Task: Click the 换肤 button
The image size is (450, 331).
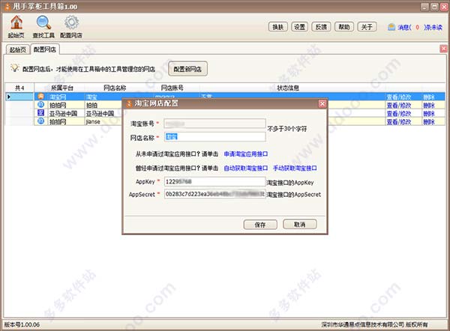Action: pyautogui.click(x=277, y=27)
